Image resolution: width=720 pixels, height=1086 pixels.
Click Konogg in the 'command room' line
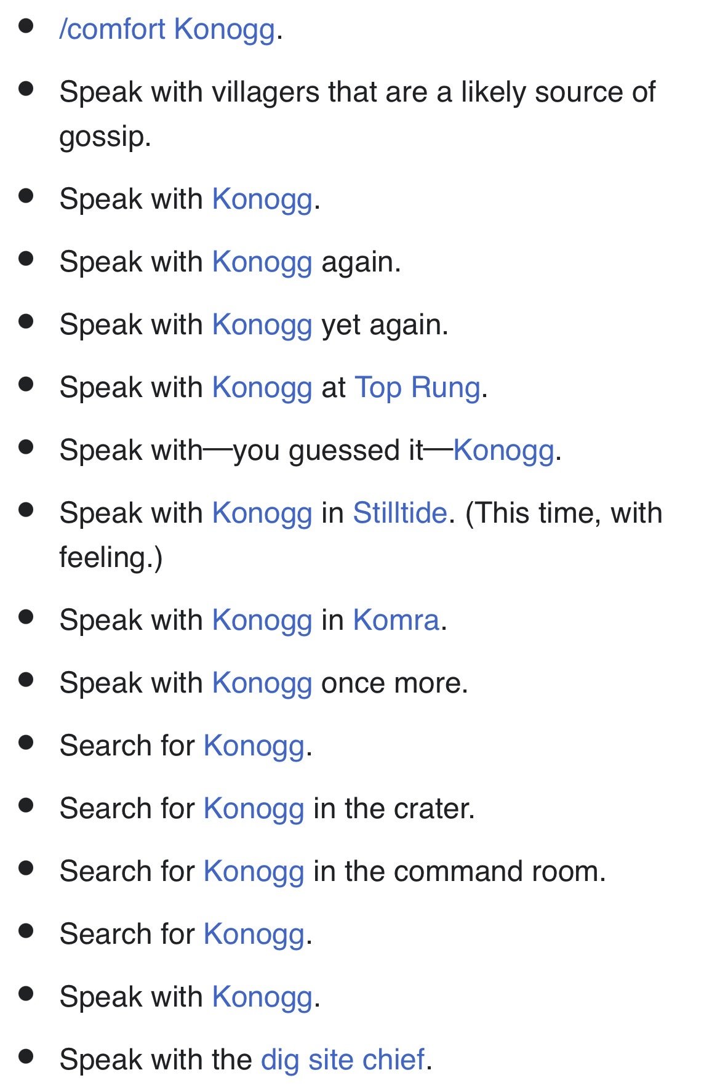254,872
